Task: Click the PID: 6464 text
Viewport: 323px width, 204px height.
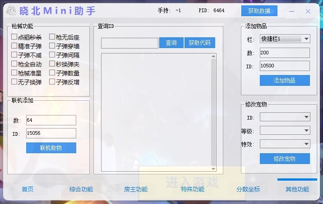Action: coord(212,10)
